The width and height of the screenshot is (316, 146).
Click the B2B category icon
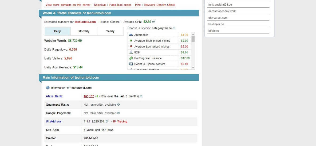(x=131, y=53)
